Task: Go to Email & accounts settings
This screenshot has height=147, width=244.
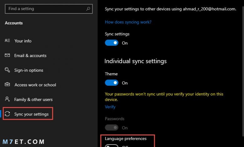Action: click(30, 56)
